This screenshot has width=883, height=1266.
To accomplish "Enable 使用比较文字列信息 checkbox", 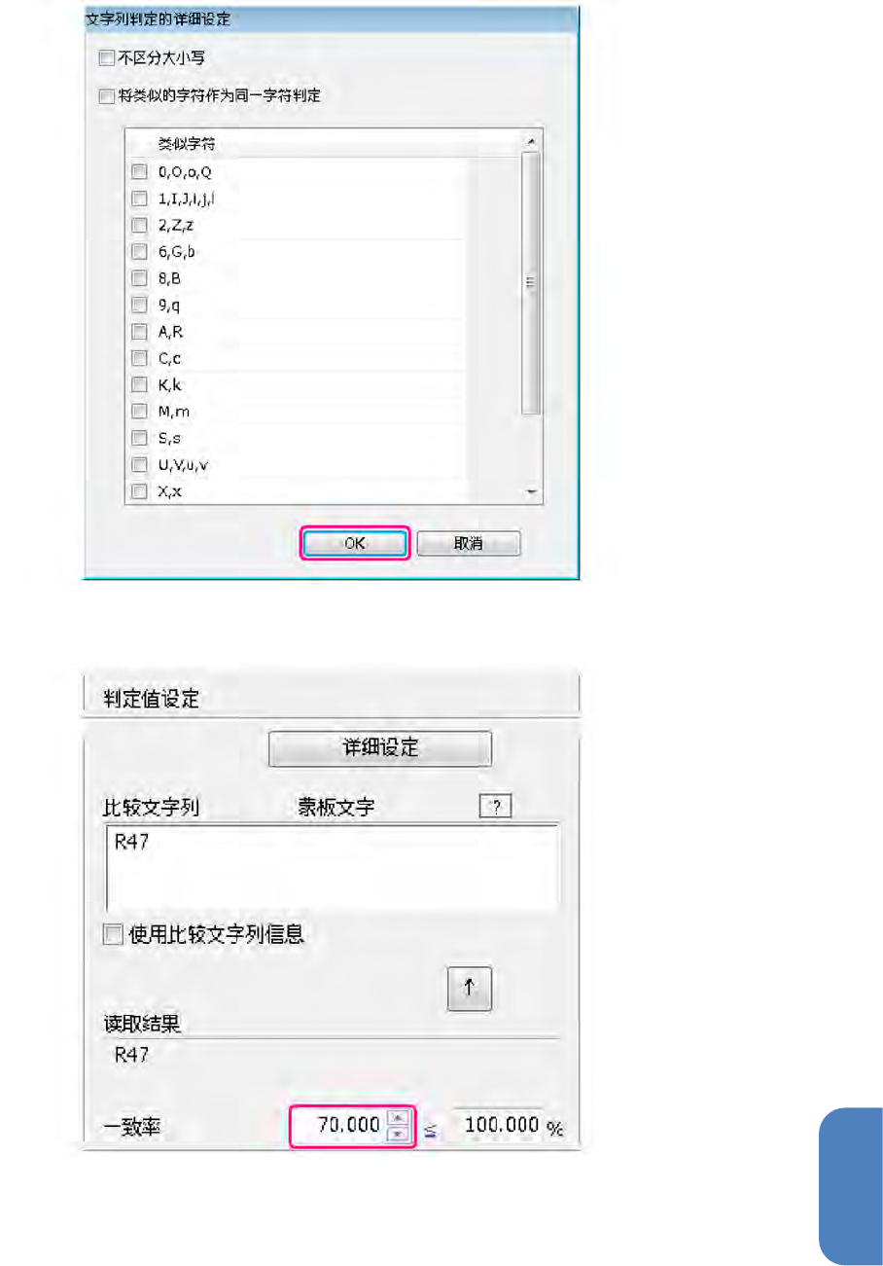I will 112,935.
